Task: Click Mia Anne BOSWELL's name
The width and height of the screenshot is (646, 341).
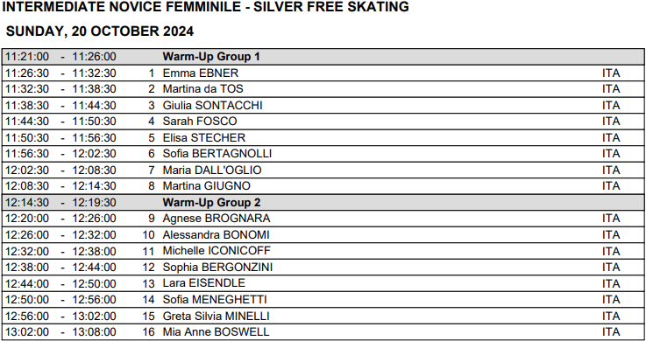Action: click(216, 332)
